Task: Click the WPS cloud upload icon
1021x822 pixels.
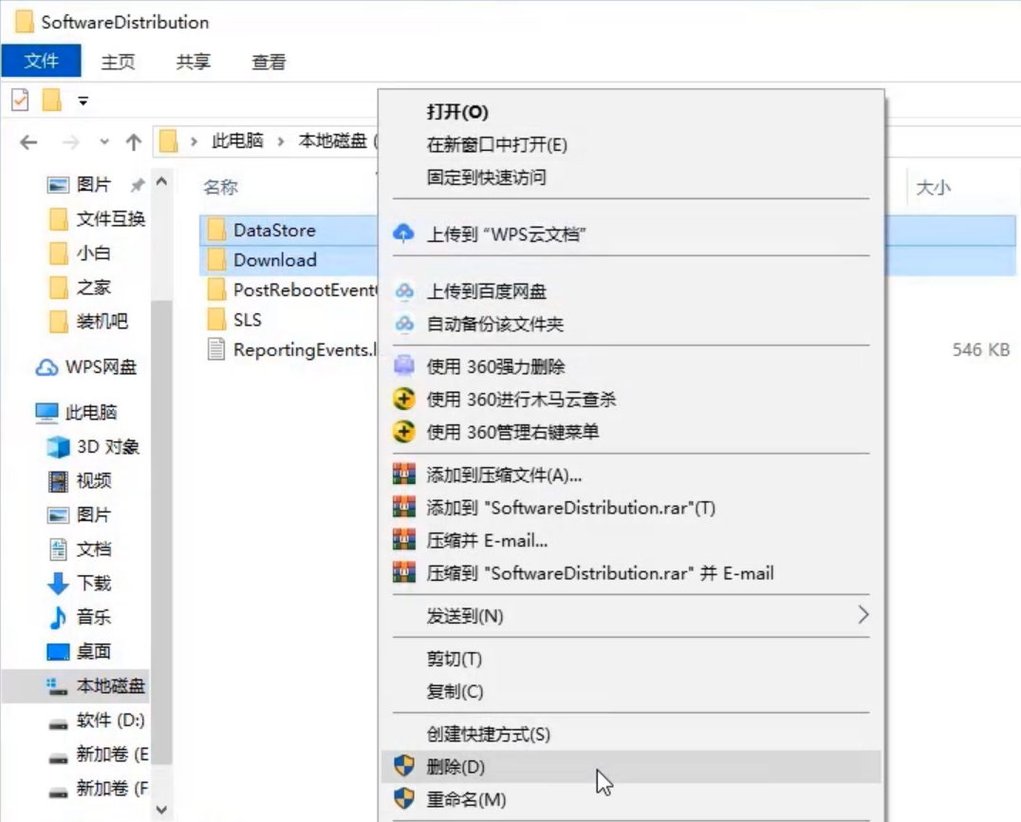Action: [404, 234]
